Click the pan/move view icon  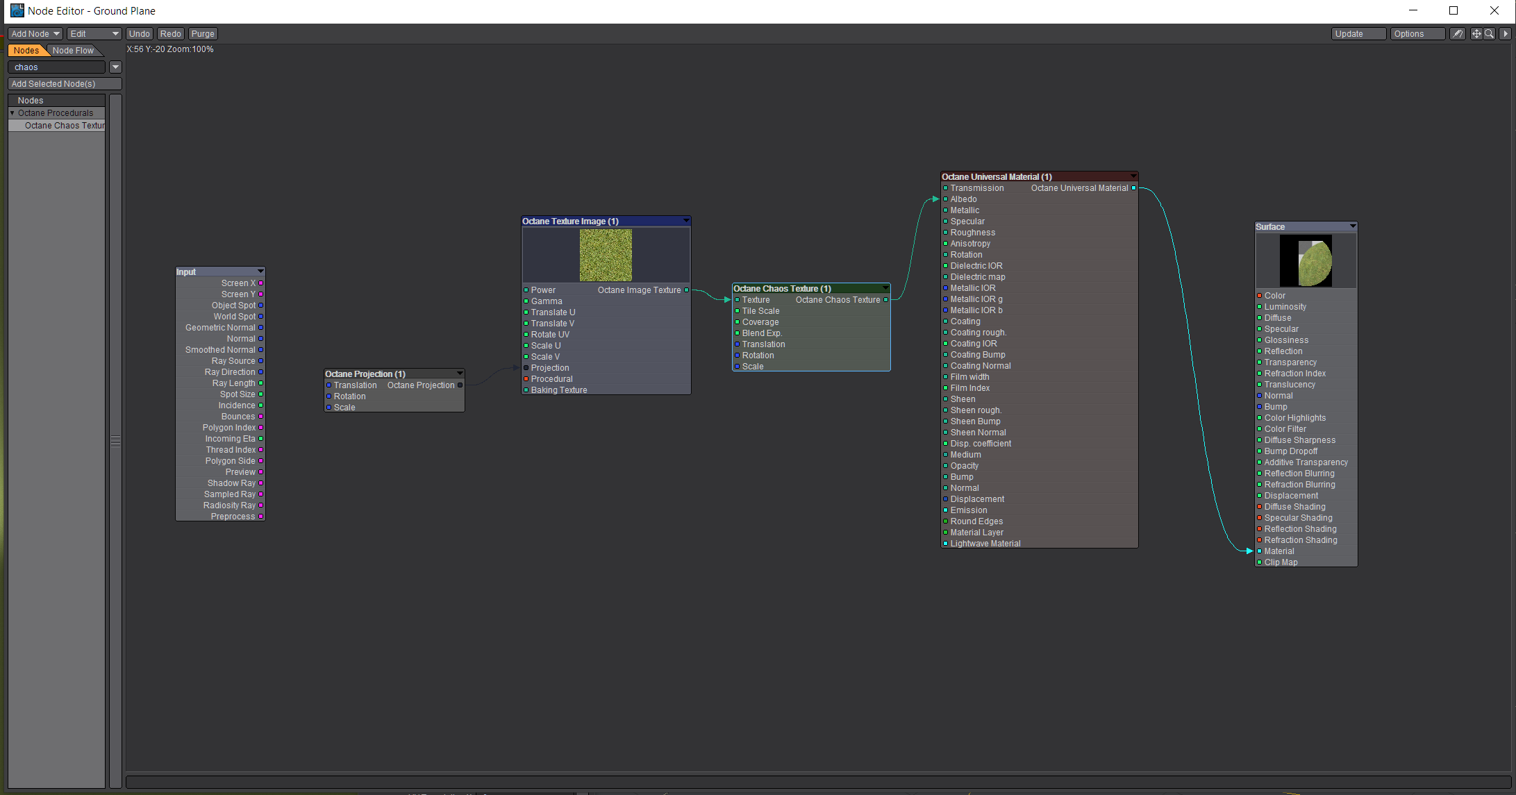1476,33
